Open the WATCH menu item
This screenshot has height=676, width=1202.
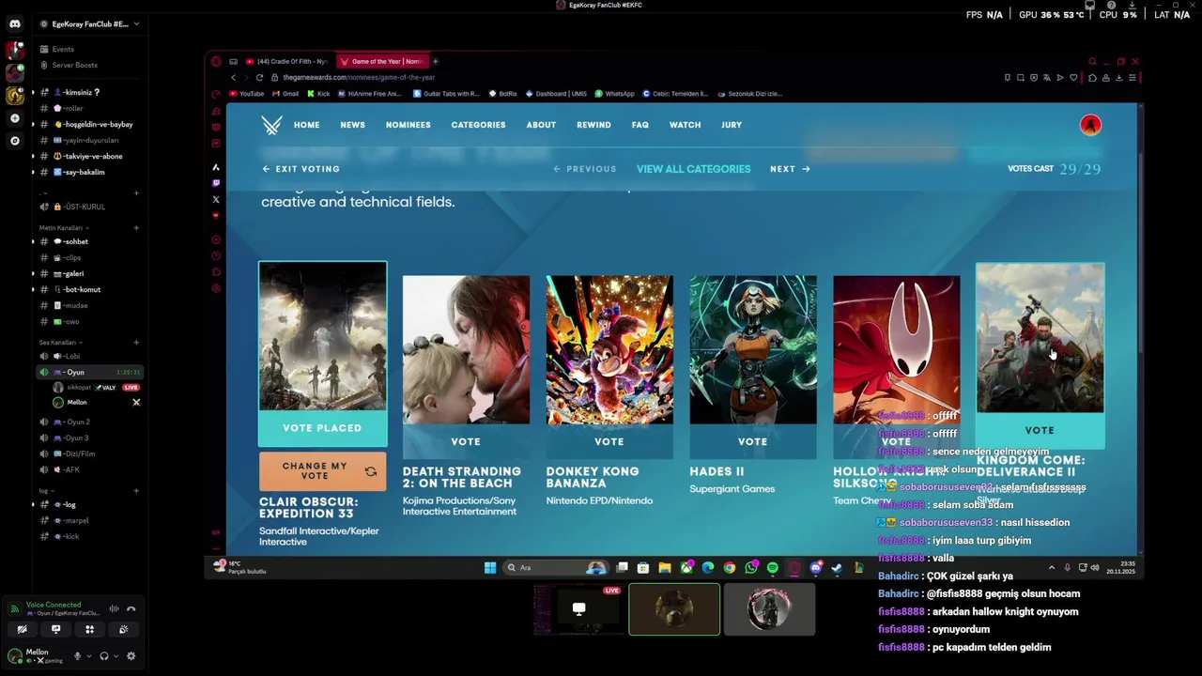pyautogui.click(x=685, y=125)
